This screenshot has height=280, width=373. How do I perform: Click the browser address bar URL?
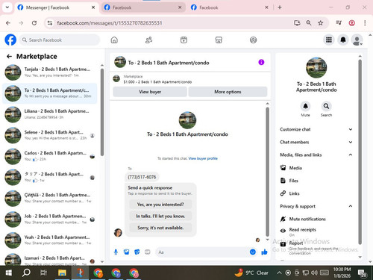pyautogui.click(x=110, y=23)
